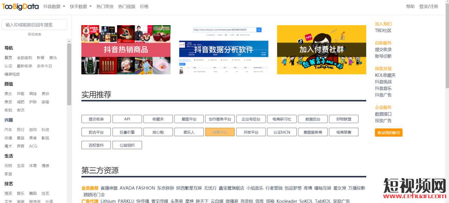This screenshot has height=203, width=449.
Task: Click the 创作服务平台 button
Action: coord(220,119)
